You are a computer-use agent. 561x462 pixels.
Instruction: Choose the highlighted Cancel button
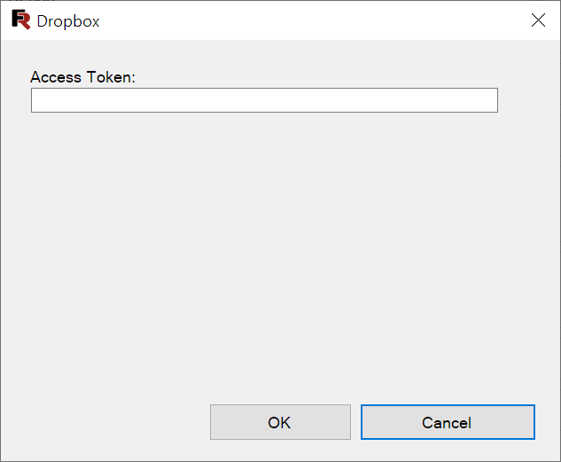[x=448, y=422]
